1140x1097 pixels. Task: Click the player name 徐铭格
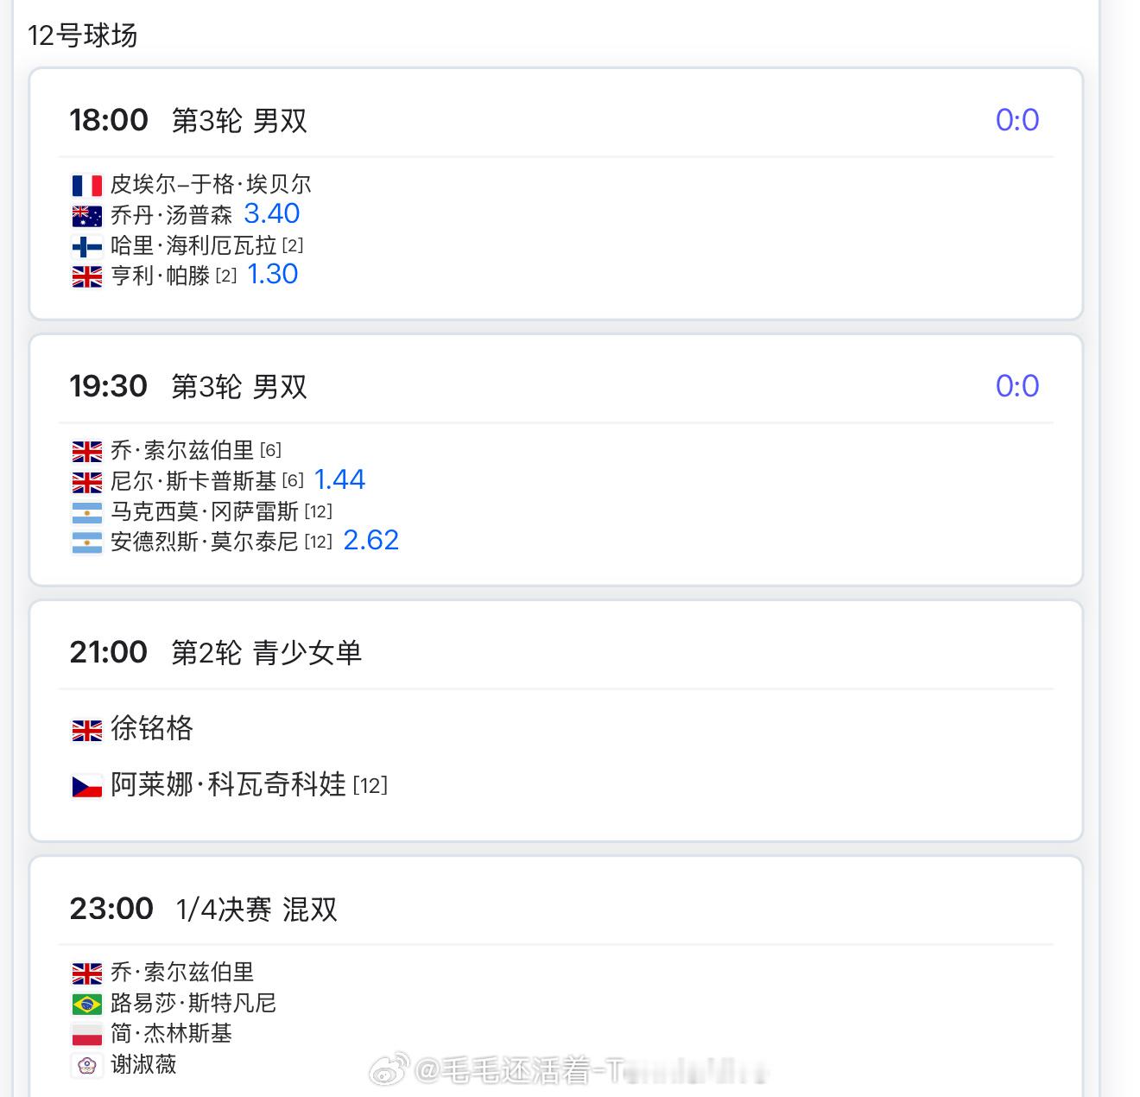click(152, 729)
